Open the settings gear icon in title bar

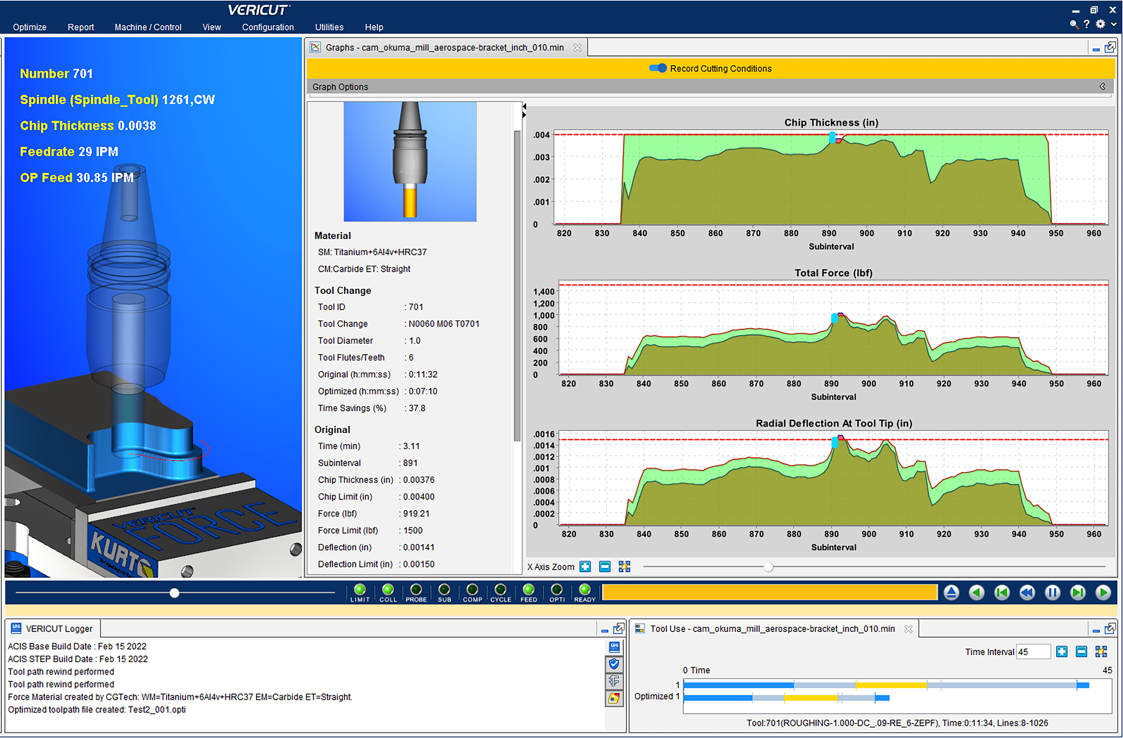click(1100, 24)
